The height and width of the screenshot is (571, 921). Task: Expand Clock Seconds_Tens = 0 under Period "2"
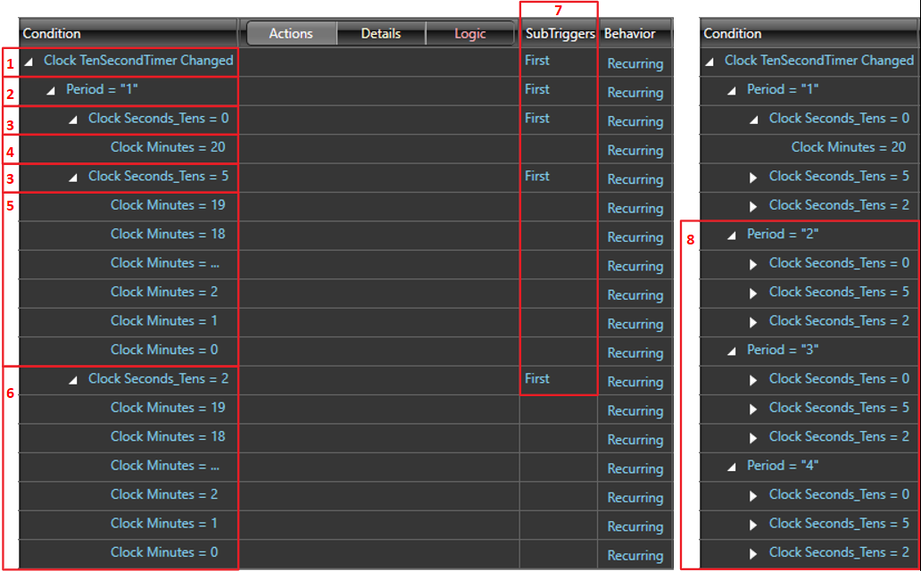click(x=754, y=264)
